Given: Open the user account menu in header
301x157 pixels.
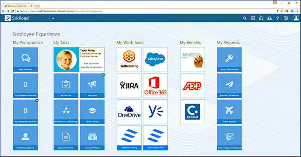Looking at the screenshot, I should (x=296, y=18).
